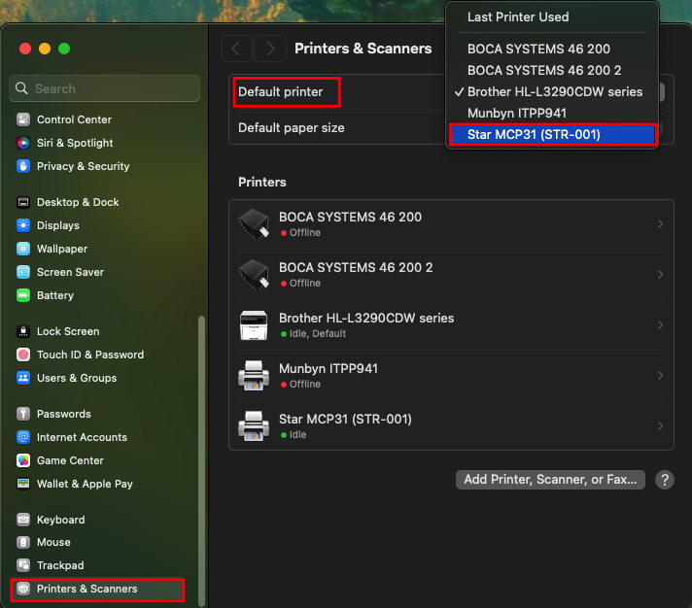The image size is (692, 608).
Task: Click the Keyboard icon in sidebar
Action: click(x=23, y=520)
